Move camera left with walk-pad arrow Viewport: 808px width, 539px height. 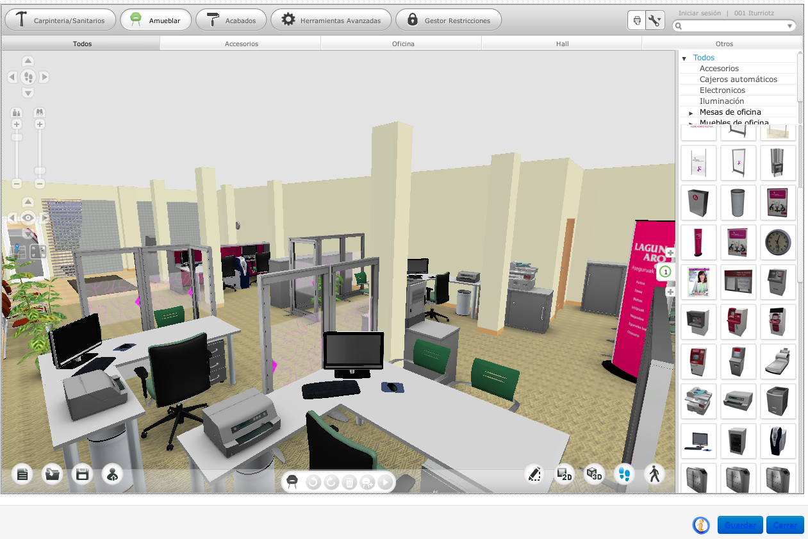(x=12, y=77)
